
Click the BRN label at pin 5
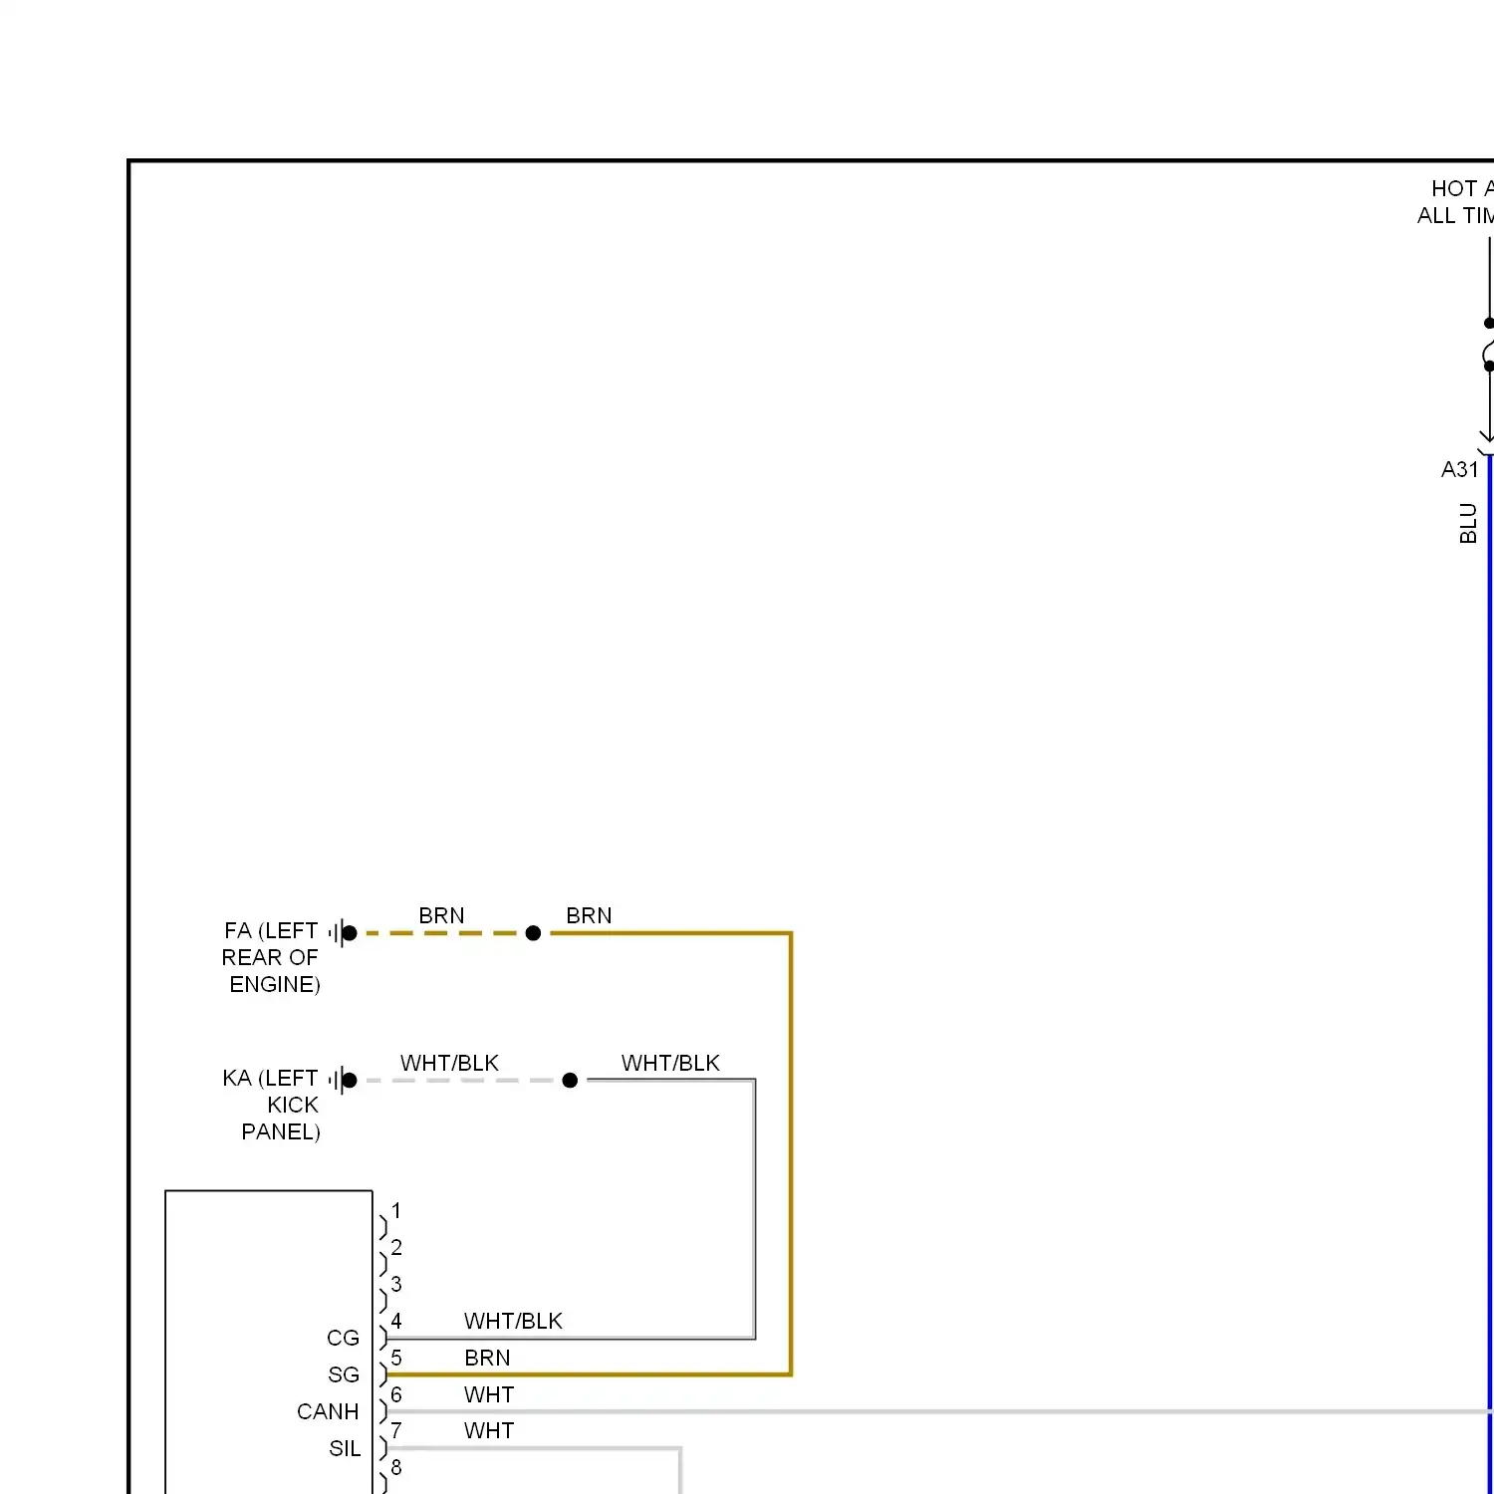[x=487, y=1358]
